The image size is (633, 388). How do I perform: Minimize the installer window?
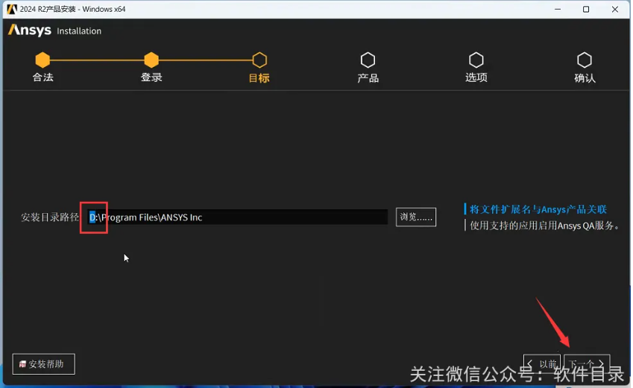tap(556, 9)
